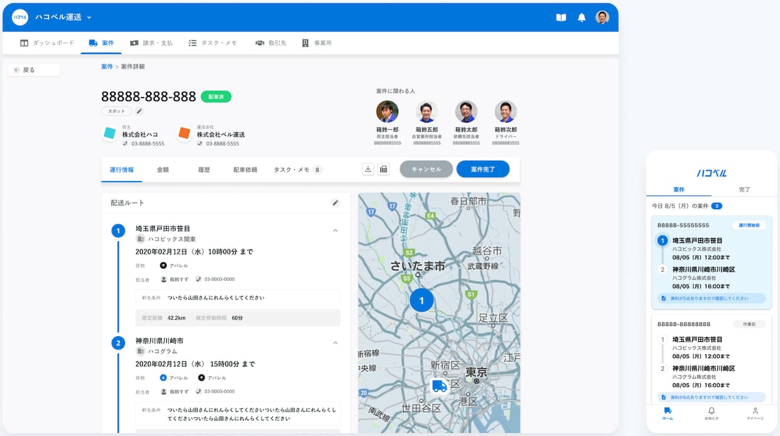This screenshot has width=780, height=436.
Task: Click map marker 1 near さいたま市
Action: coord(421,300)
